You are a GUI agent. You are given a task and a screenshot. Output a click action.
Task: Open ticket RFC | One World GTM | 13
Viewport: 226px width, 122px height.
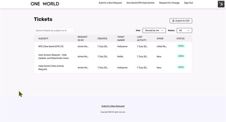click(51, 47)
